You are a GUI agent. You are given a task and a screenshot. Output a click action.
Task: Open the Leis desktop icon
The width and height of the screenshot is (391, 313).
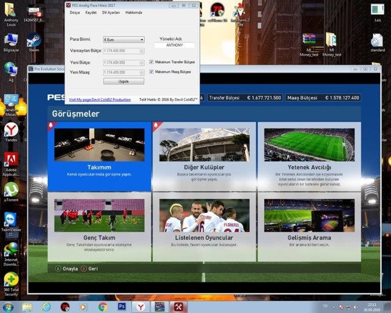pos(378,12)
